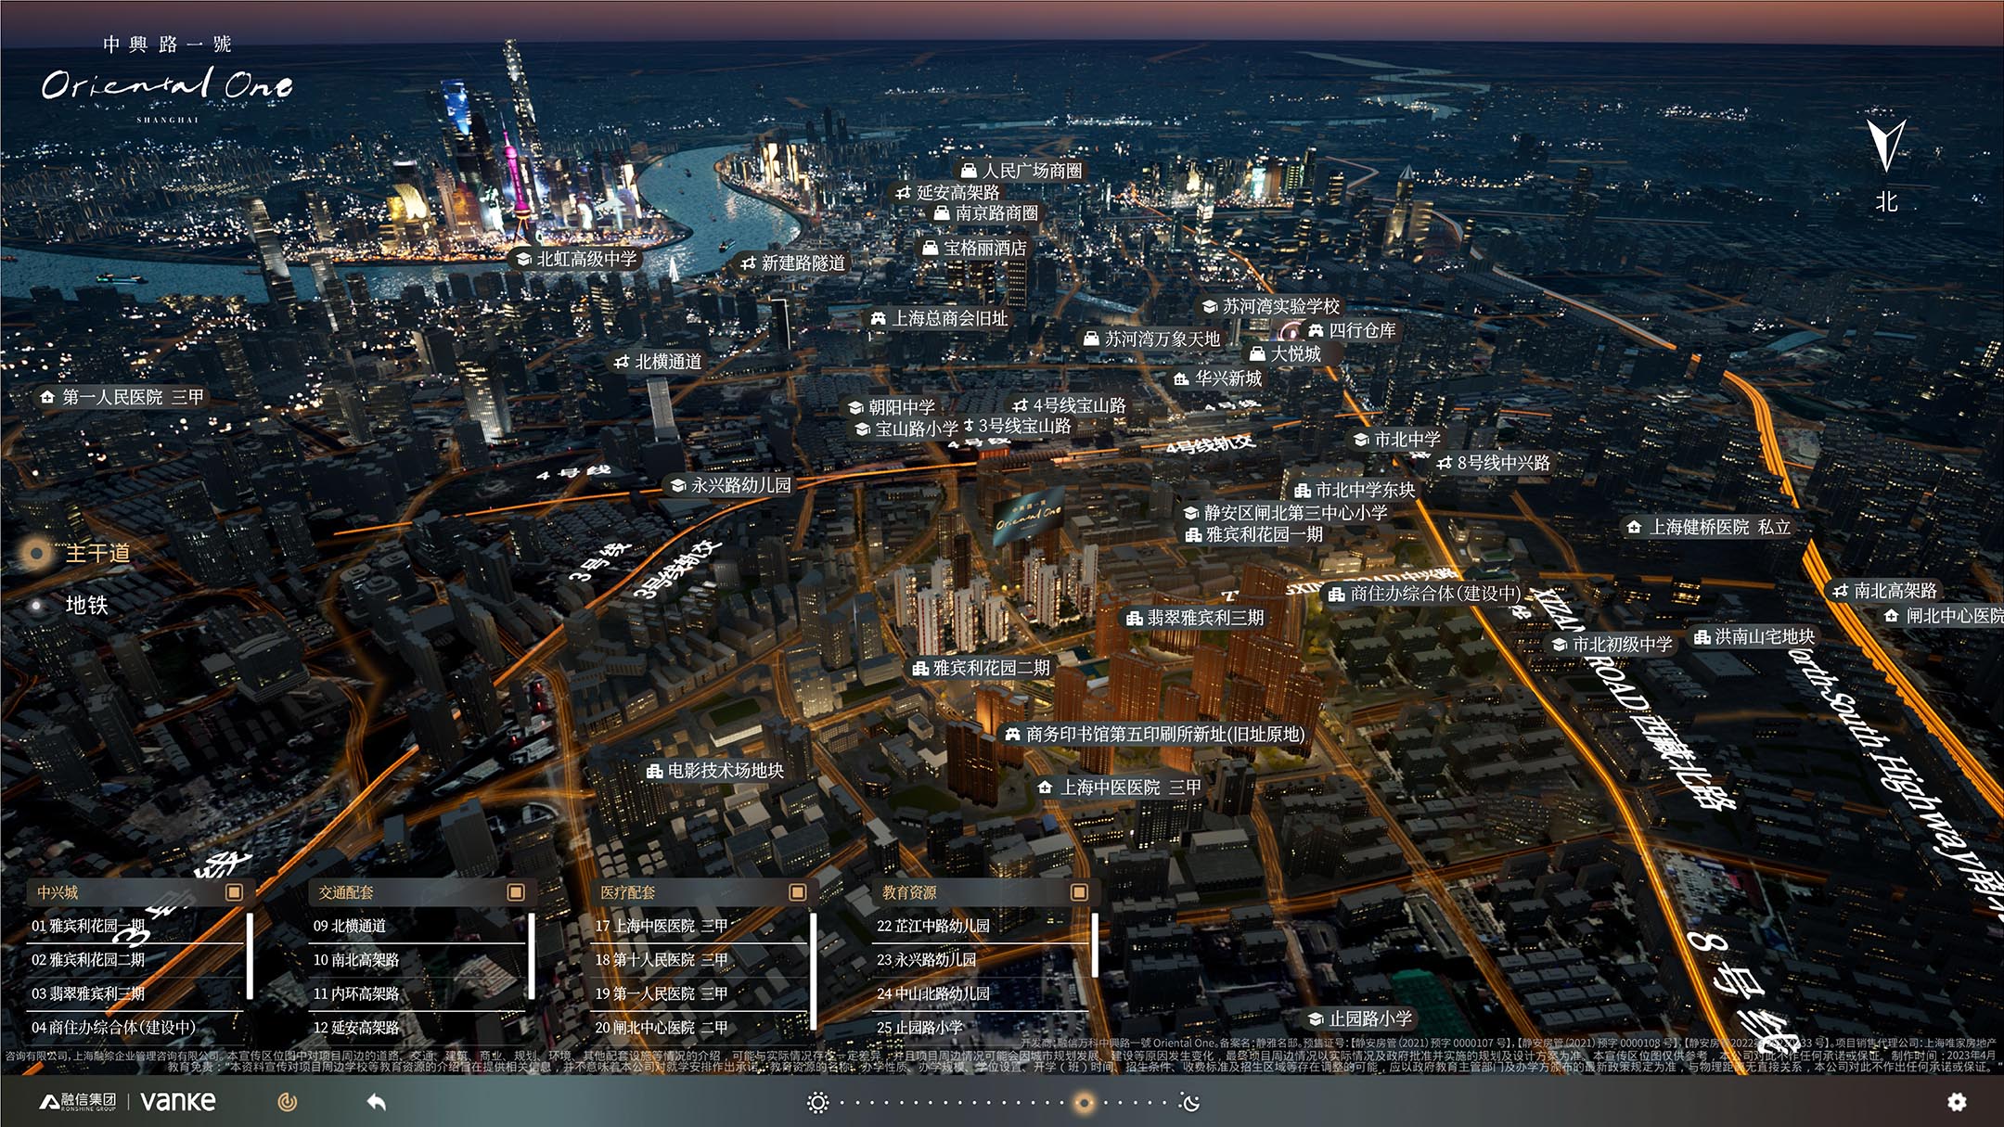Click the 北横通道 map marker

pyautogui.click(x=658, y=362)
